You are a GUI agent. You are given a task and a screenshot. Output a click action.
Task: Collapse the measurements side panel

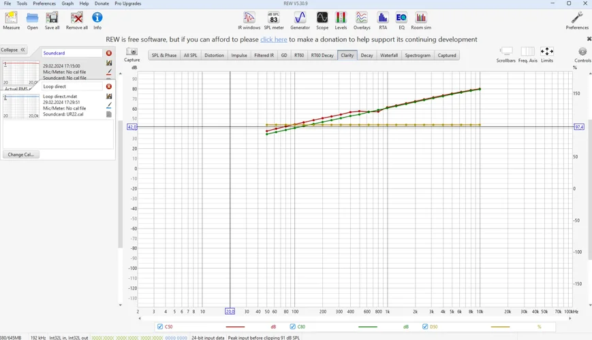13,50
